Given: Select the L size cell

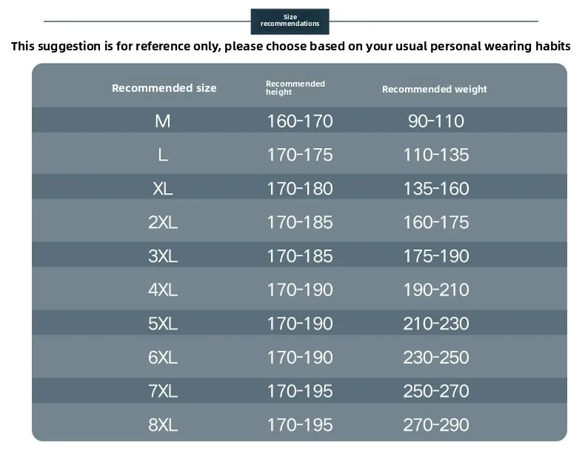Looking at the screenshot, I should pyautogui.click(x=163, y=155).
